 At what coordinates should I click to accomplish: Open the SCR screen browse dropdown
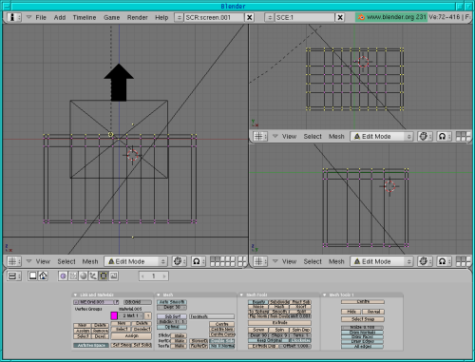pyautogui.click(x=179, y=17)
